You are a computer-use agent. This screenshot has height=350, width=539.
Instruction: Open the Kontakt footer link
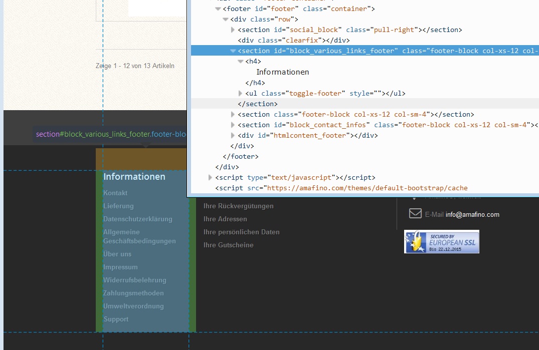[115, 193]
